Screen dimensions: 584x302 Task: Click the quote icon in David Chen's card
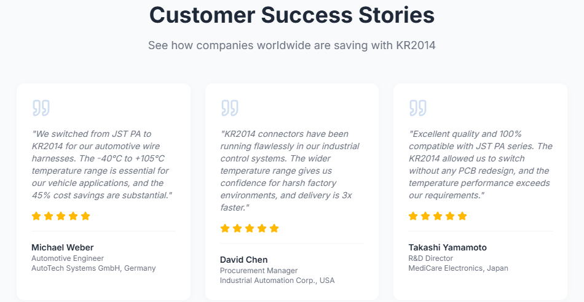229,108
